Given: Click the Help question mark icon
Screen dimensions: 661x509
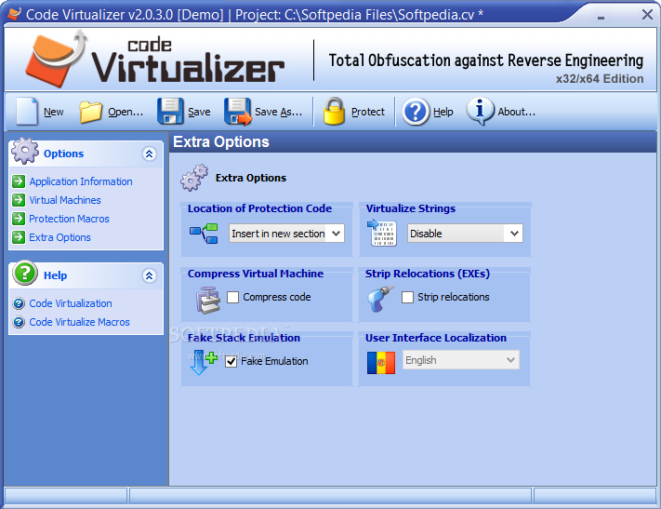Looking at the screenshot, I should [416, 112].
